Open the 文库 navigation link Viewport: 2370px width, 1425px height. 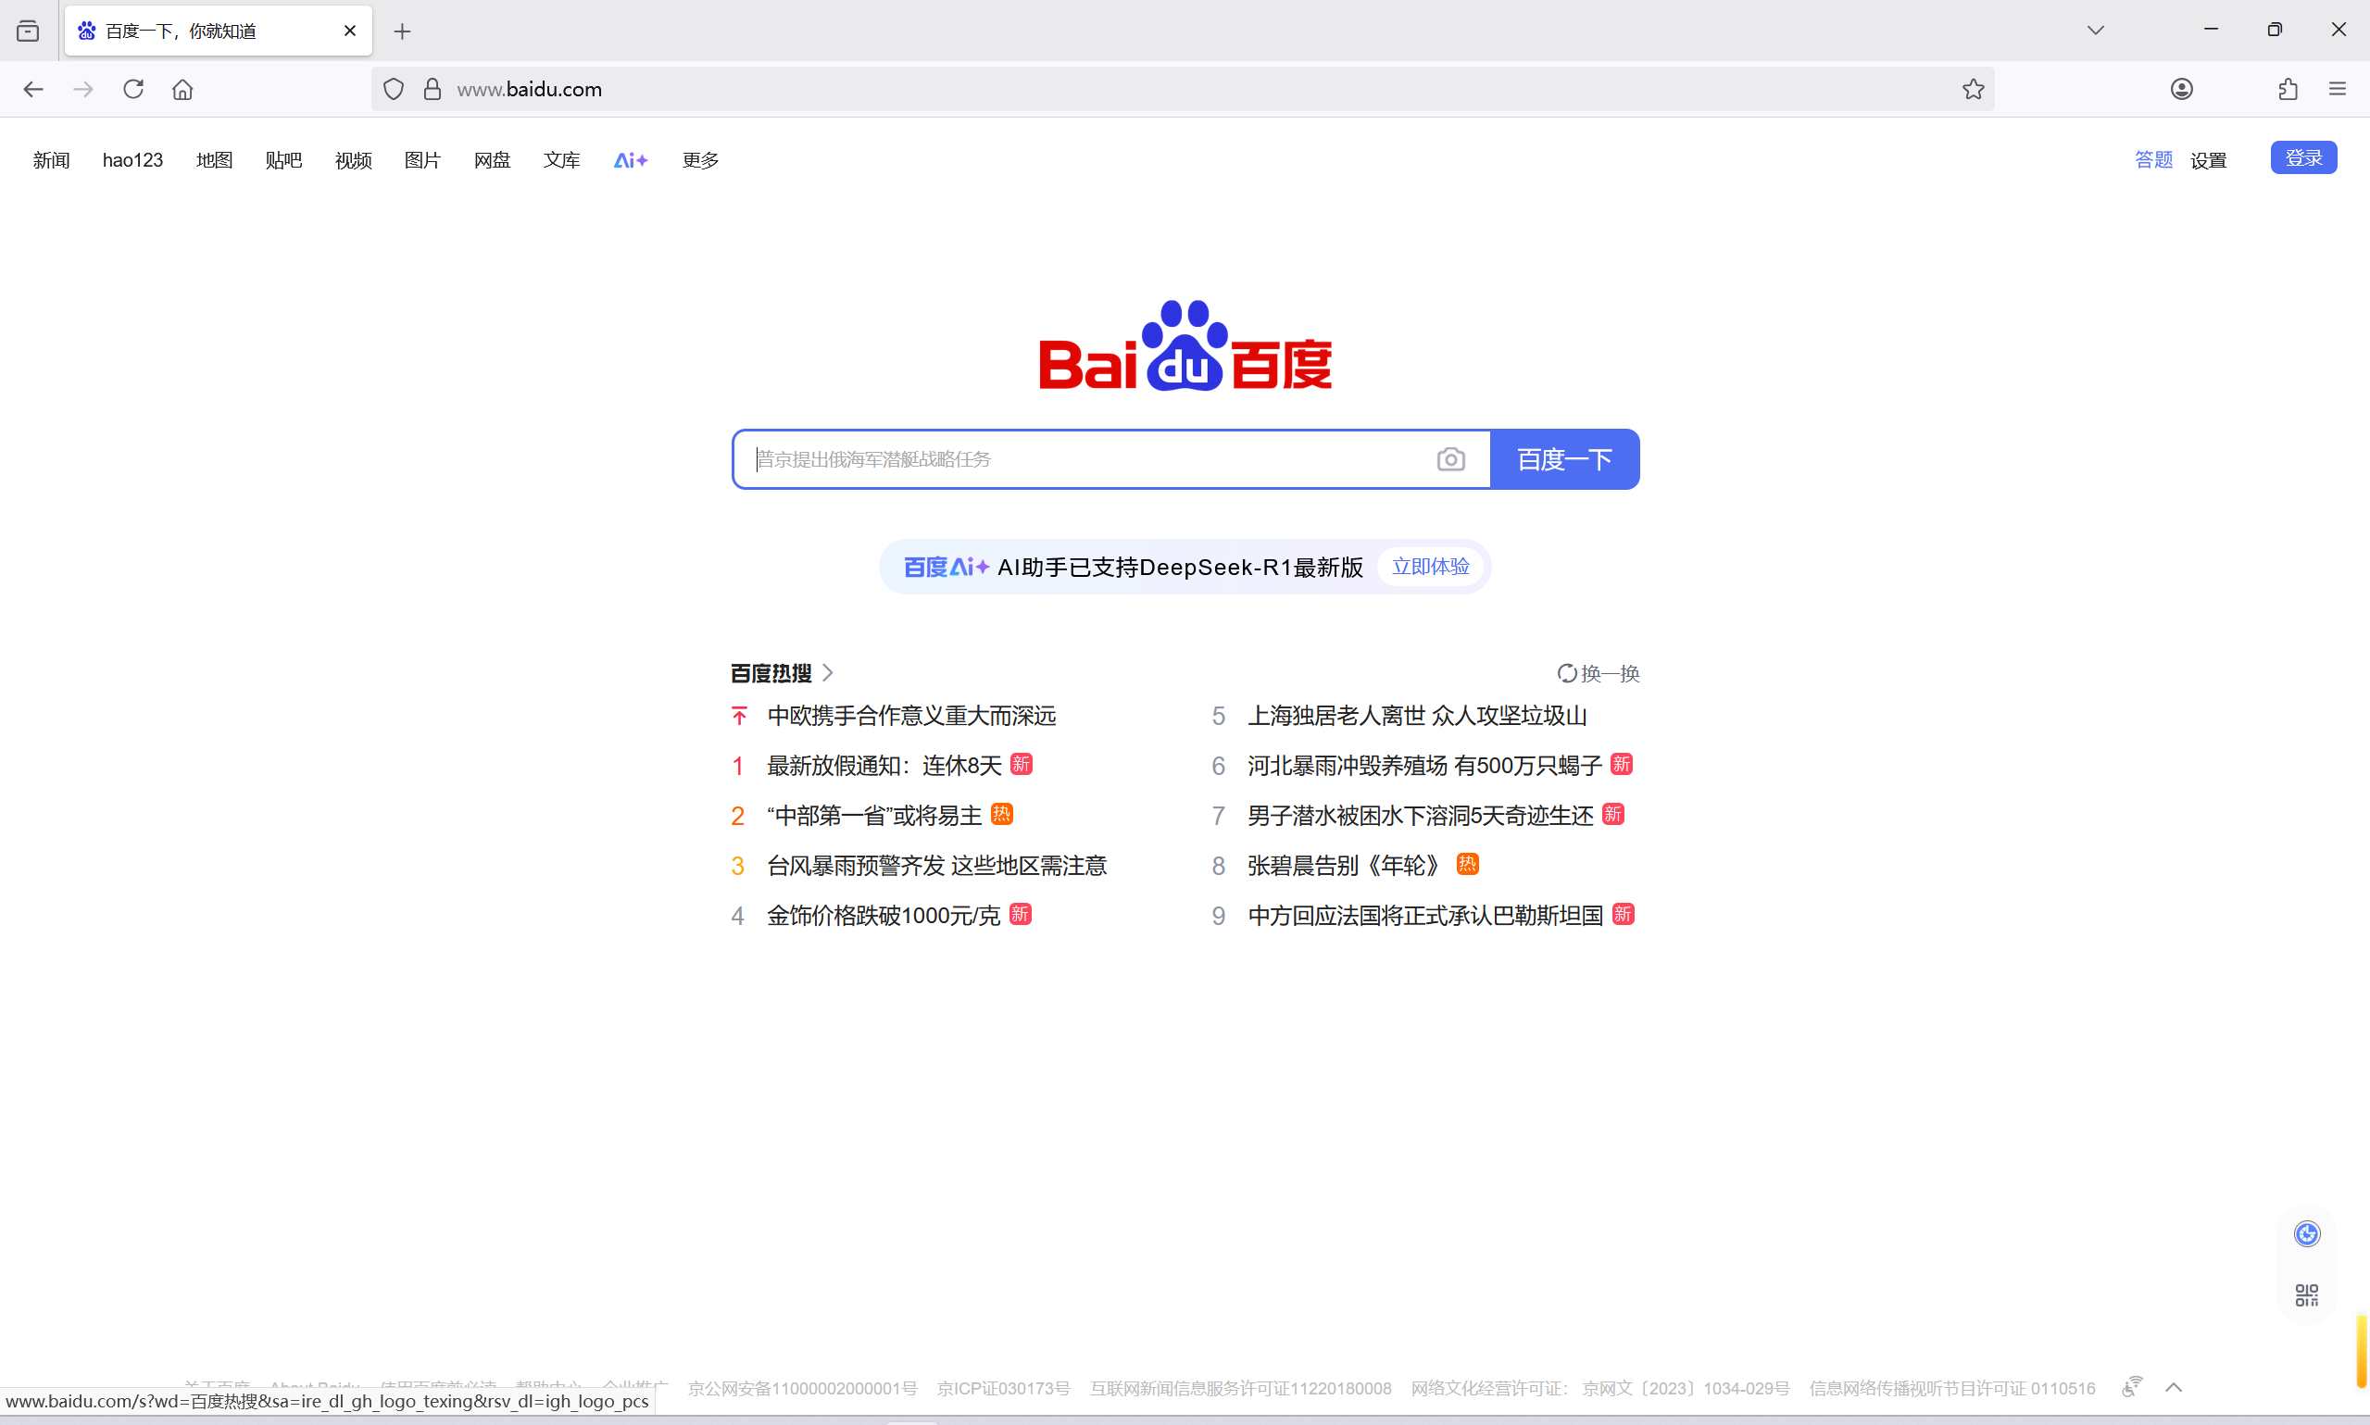click(562, 160)
